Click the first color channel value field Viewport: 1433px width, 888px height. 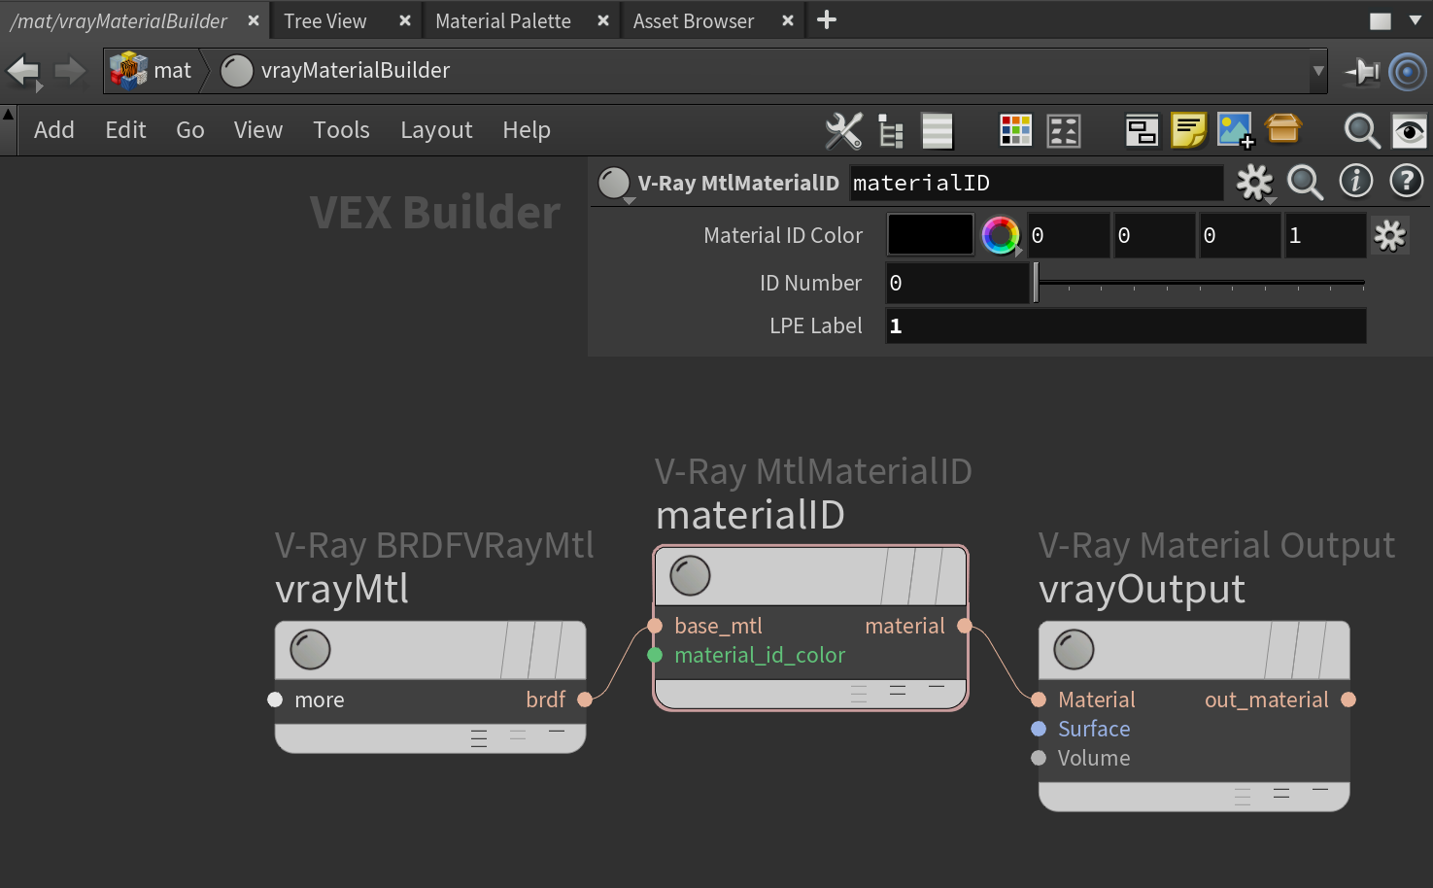tap(1069, 235)
